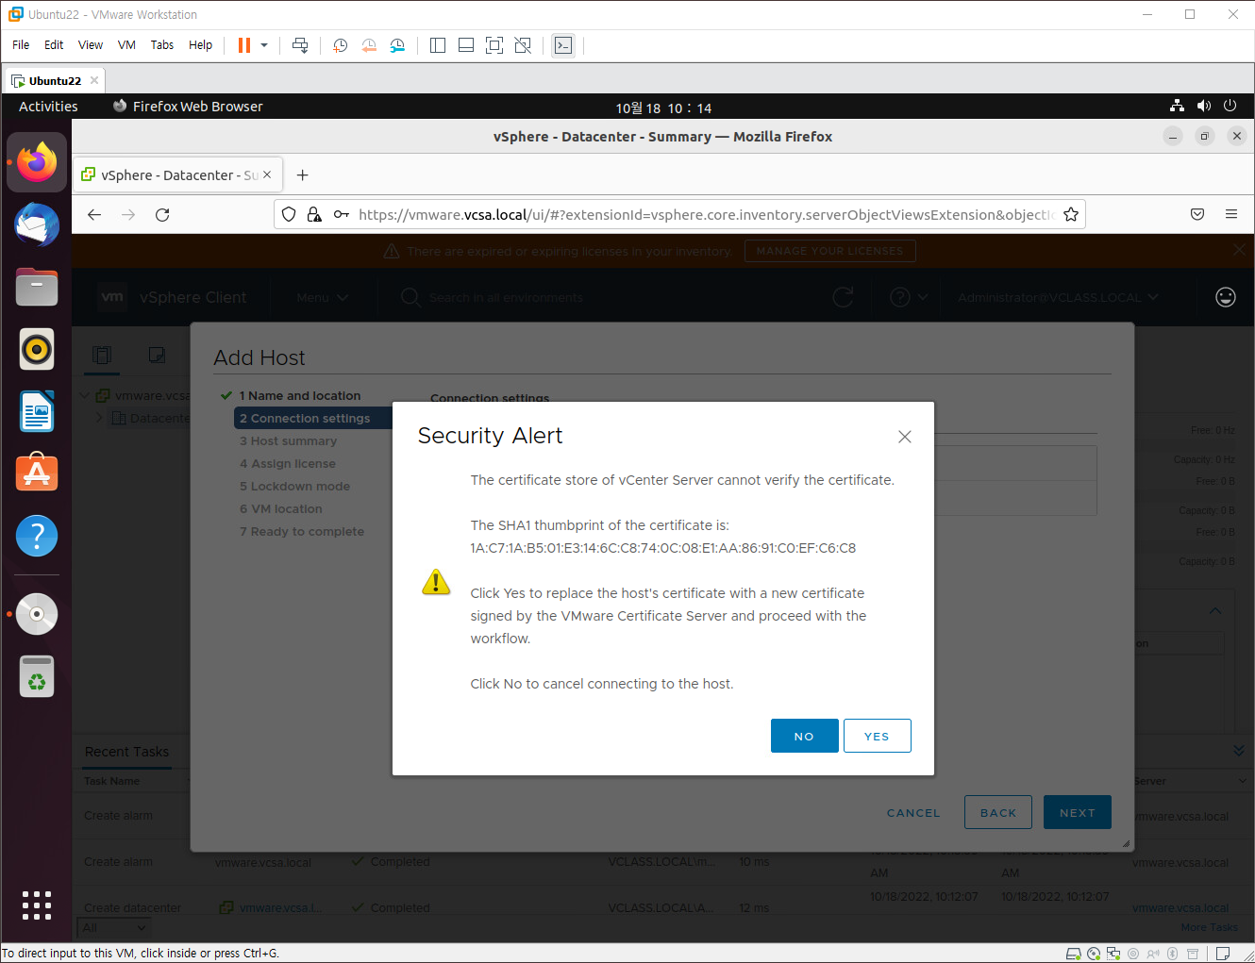Open Ubuntu system power menu
Image resolution: width=1255 pixels, height=963 pixels.
pyautogui.click(x=1230, y=106)
